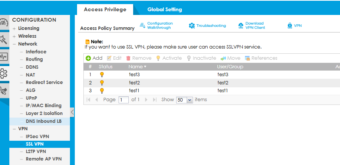The height and width of the screenshot is (165, 340).
Task: Open IPSec VPN in the sidebar
Action: tap(37, 136)
